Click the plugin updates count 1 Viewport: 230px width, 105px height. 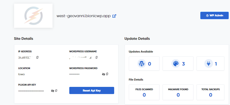point(216,64)
